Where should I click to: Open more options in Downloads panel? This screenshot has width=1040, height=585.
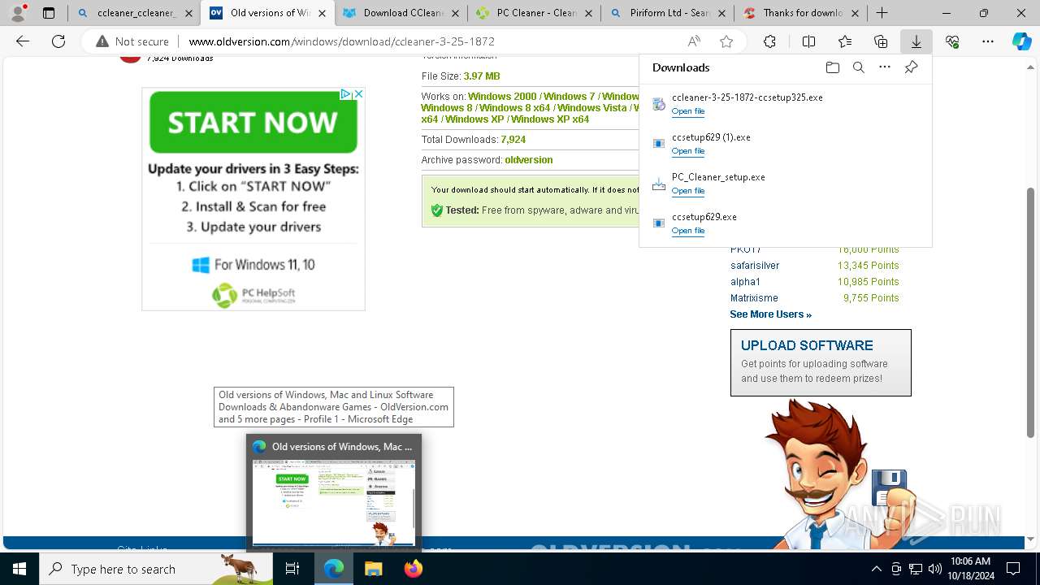click(x=885, y=67)
